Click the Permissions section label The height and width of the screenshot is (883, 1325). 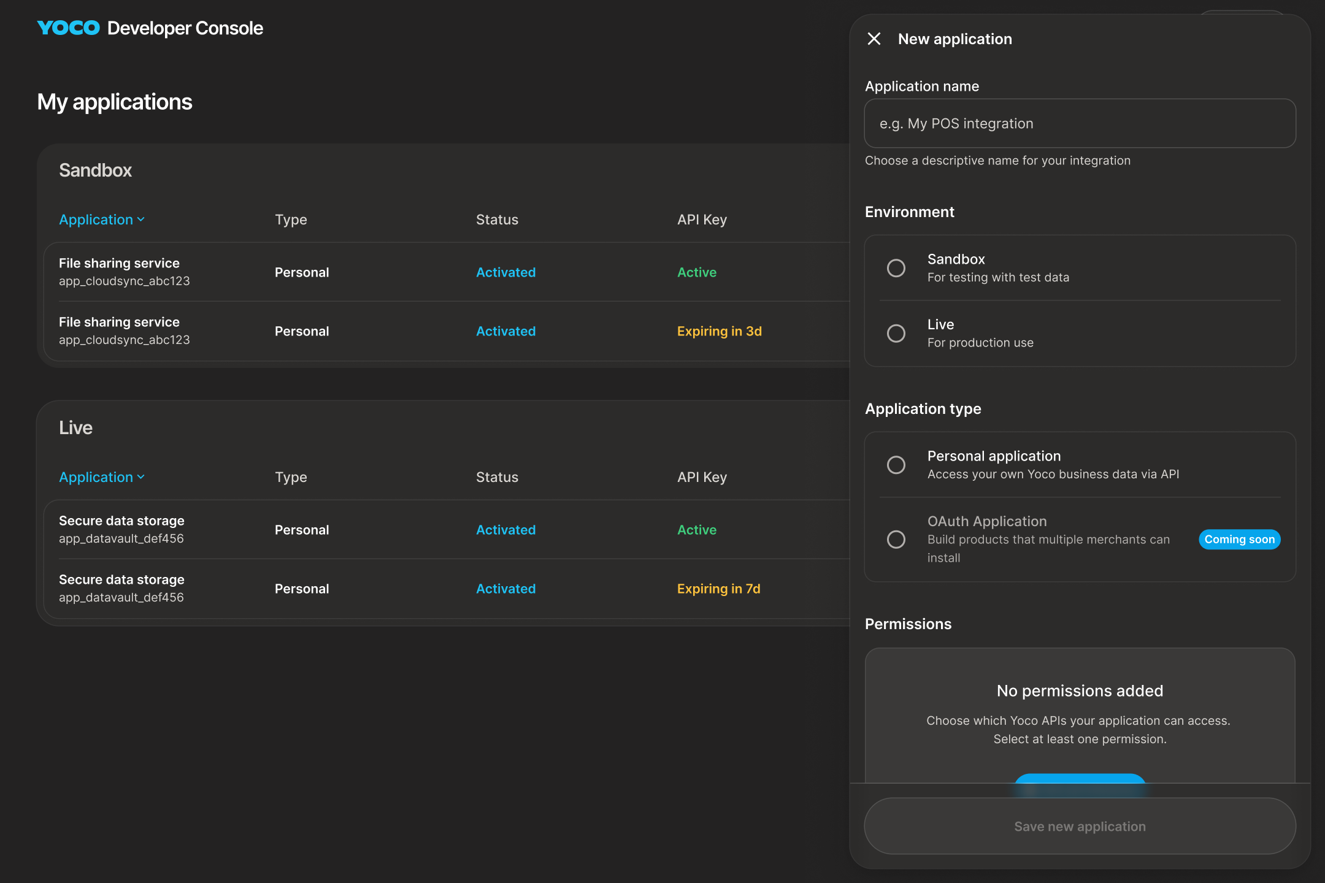(908, 624)
